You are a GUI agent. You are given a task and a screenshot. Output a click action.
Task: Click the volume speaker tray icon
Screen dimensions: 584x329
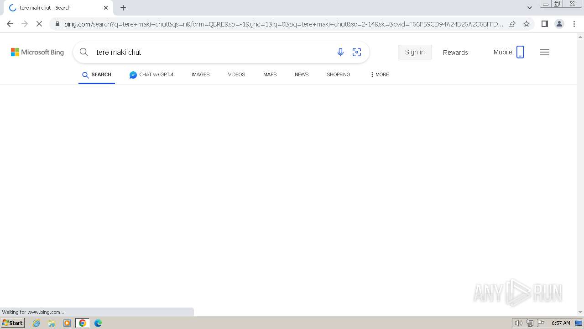click(x=518, y=323)
